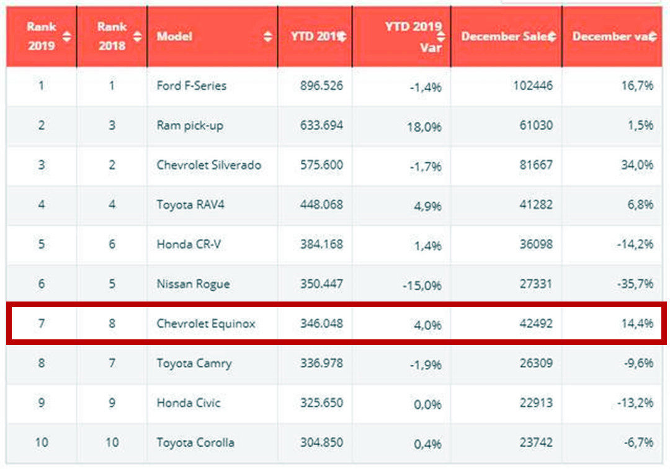670x469 pixels.
Task: Select the Toyota Corolla model cell
Action: (195, 443)
